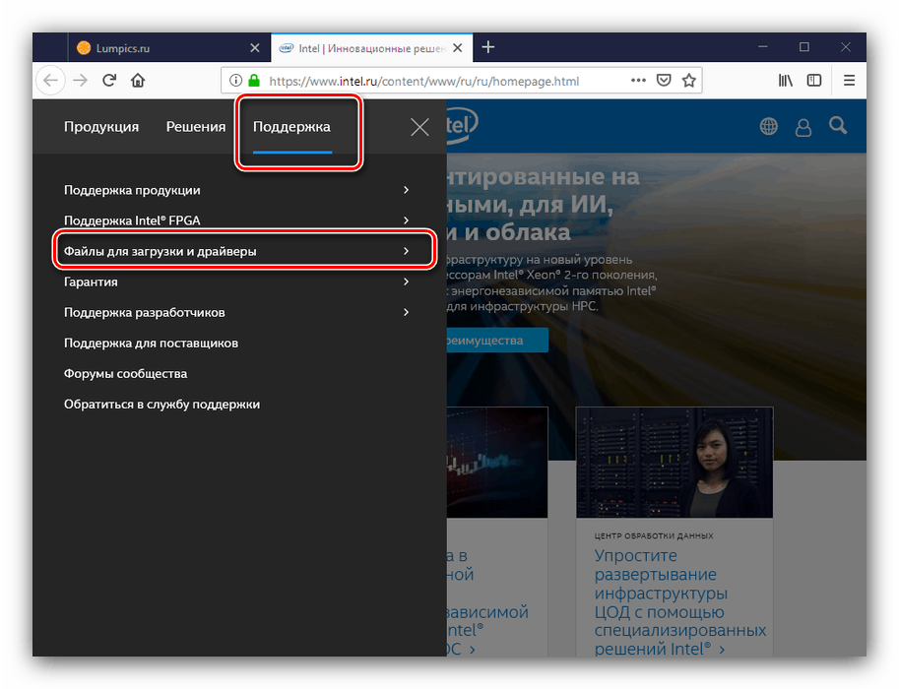The height and width of the screenshot is (689, 899).
Task: Open a new tab with plus button
Action: [488, 47]
